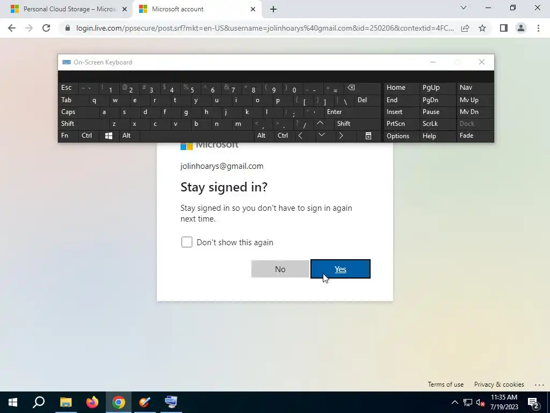Click the No button

[x=280, y=269]
